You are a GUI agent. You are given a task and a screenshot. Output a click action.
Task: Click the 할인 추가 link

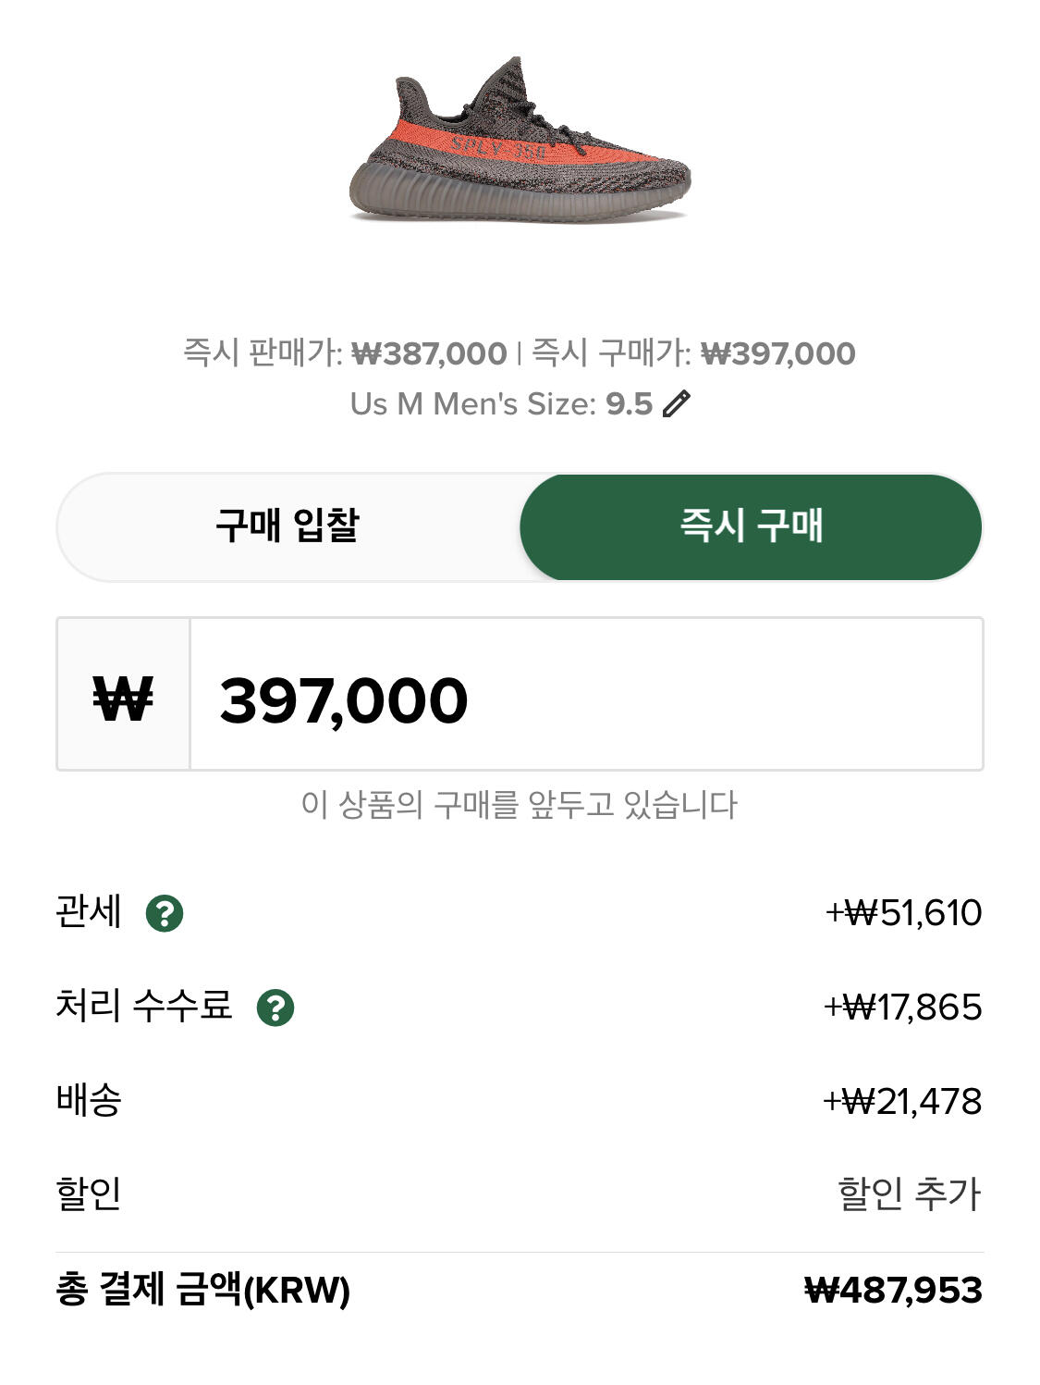(909, 1193)
